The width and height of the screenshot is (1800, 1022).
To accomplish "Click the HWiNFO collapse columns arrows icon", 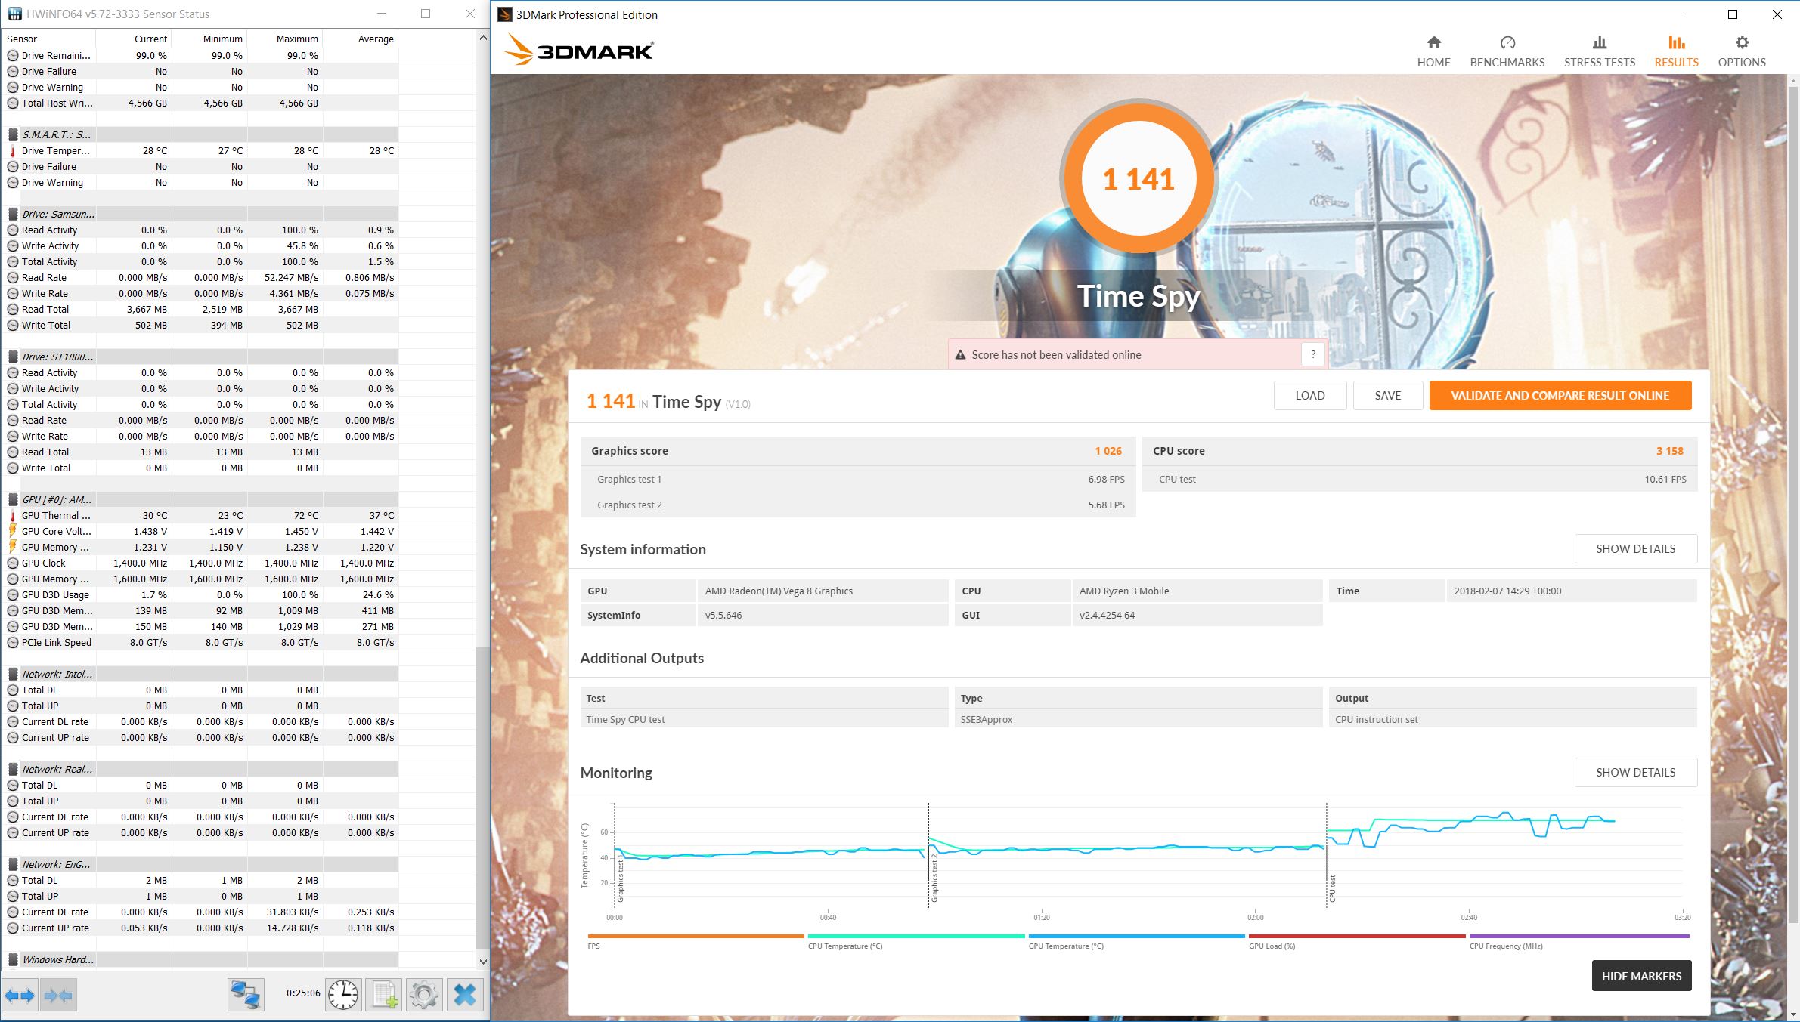I will (x=58, y=996).
